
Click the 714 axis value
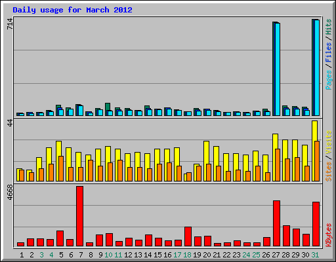10,24
